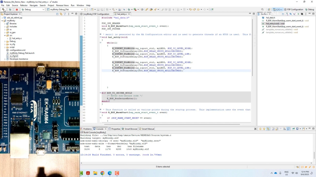
Task: Close the hal_entry.c editor tab
Action: pyautogui.click(x=129, y=14)
